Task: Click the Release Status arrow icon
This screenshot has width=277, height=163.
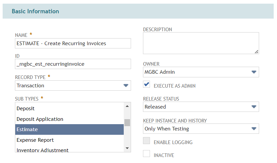Action: pos(254,107)
